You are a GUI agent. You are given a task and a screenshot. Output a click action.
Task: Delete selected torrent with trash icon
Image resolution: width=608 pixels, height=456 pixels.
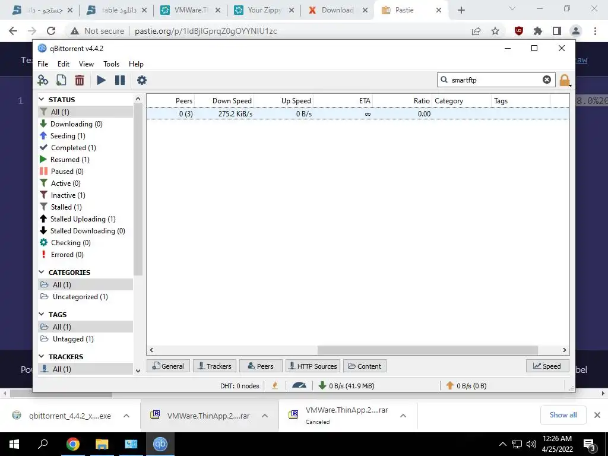pyautogui.click(x=80, y=80)
